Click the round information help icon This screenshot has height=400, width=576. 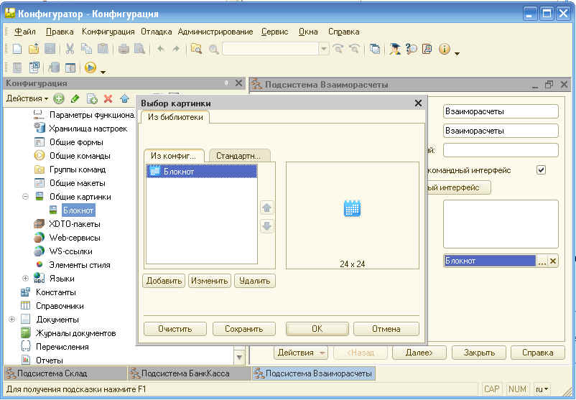pos(444,49)
